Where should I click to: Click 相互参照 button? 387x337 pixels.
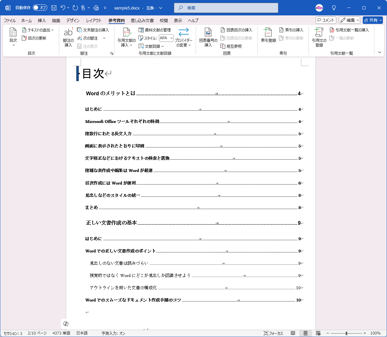[231, 46]
